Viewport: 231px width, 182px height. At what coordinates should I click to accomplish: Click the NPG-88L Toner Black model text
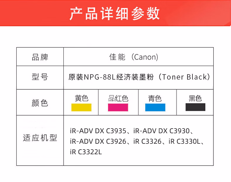[x=139, y=77]
